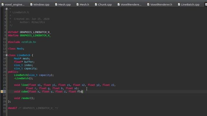
Task: Open the VoxelRenderer.h tab
Action: click(x=159, y=5)
